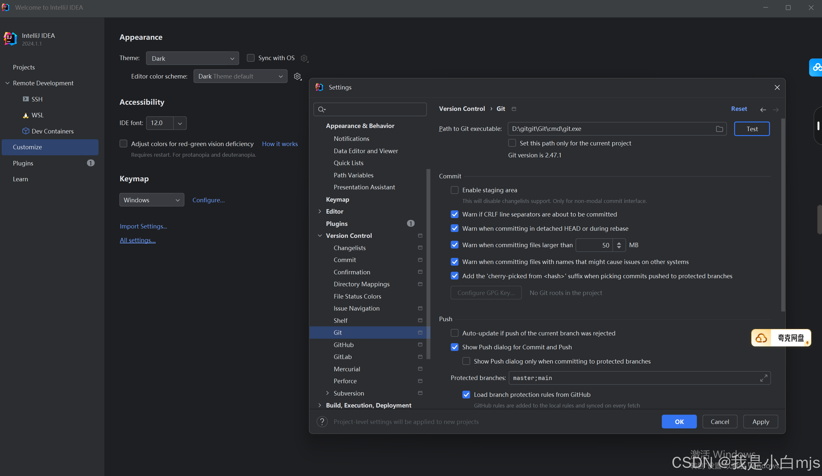Click folder browse icon in Git path field

pos(719,129)
